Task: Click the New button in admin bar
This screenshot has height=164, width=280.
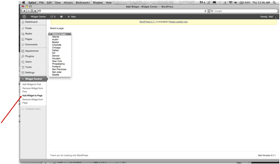Action: (x=72, y=17)
